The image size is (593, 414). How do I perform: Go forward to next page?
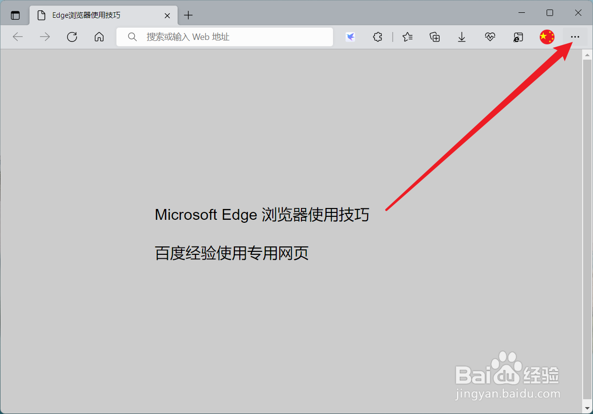coord(45,37)
